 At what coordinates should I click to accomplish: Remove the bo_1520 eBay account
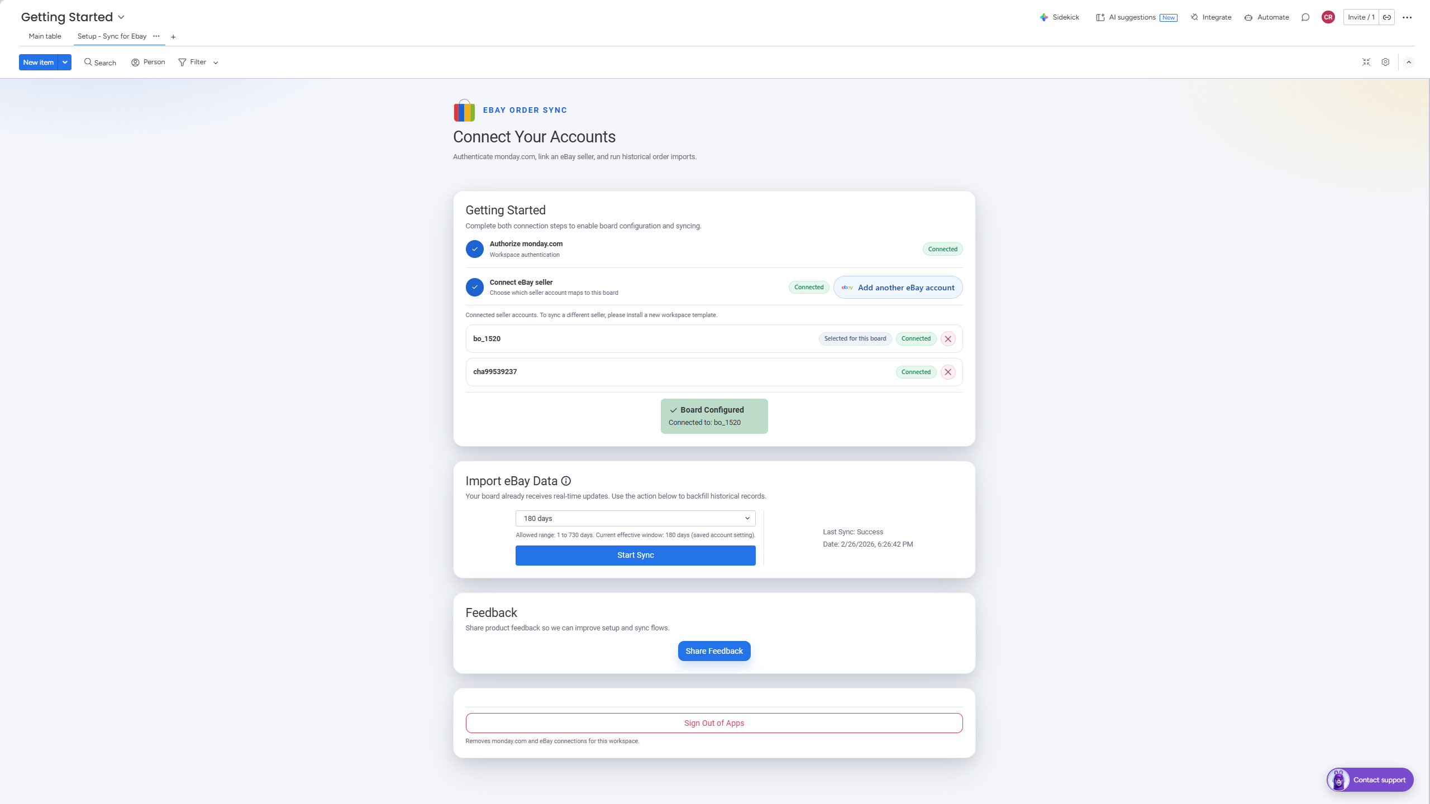(948, 338)
